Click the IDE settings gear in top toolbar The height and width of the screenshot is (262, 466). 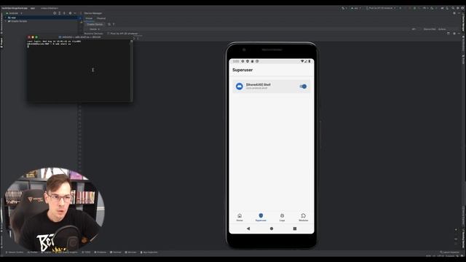458,8
